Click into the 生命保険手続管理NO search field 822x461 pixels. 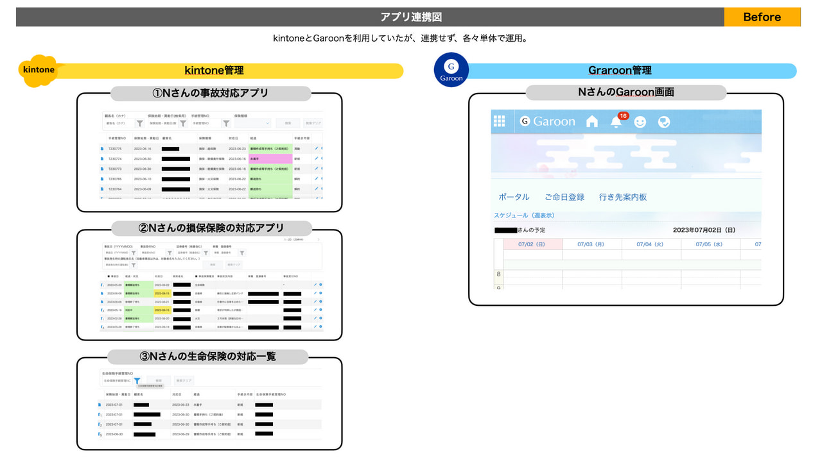pos(118,381)
